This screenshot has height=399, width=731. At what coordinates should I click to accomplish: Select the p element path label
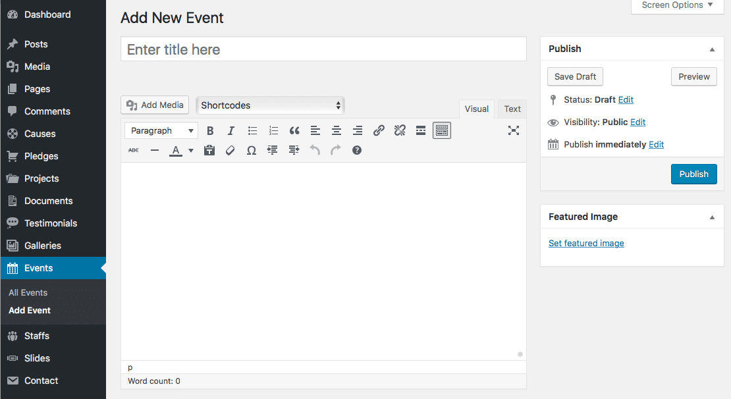130,368
